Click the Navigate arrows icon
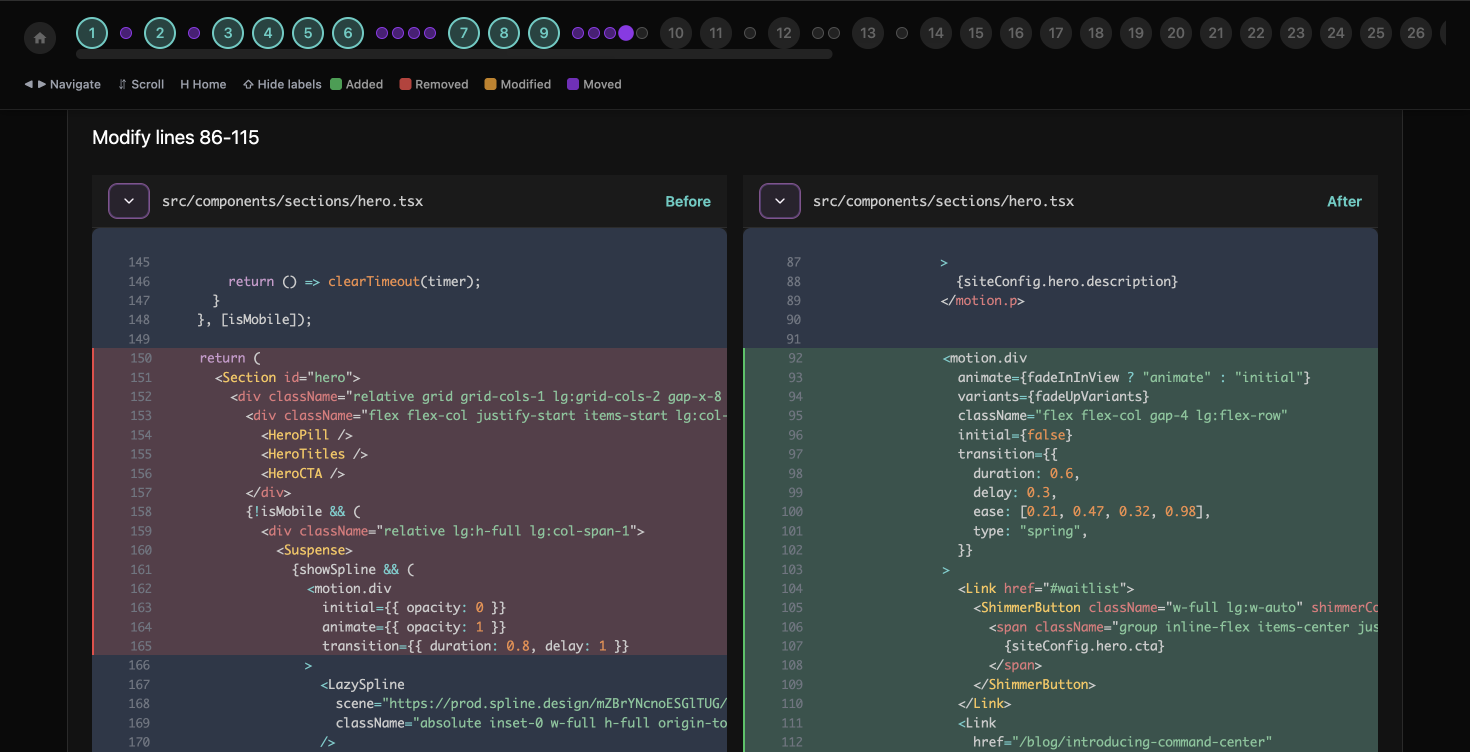This screenshot has width=1470, height=752. pyautogui.click(x=35, y=84)
